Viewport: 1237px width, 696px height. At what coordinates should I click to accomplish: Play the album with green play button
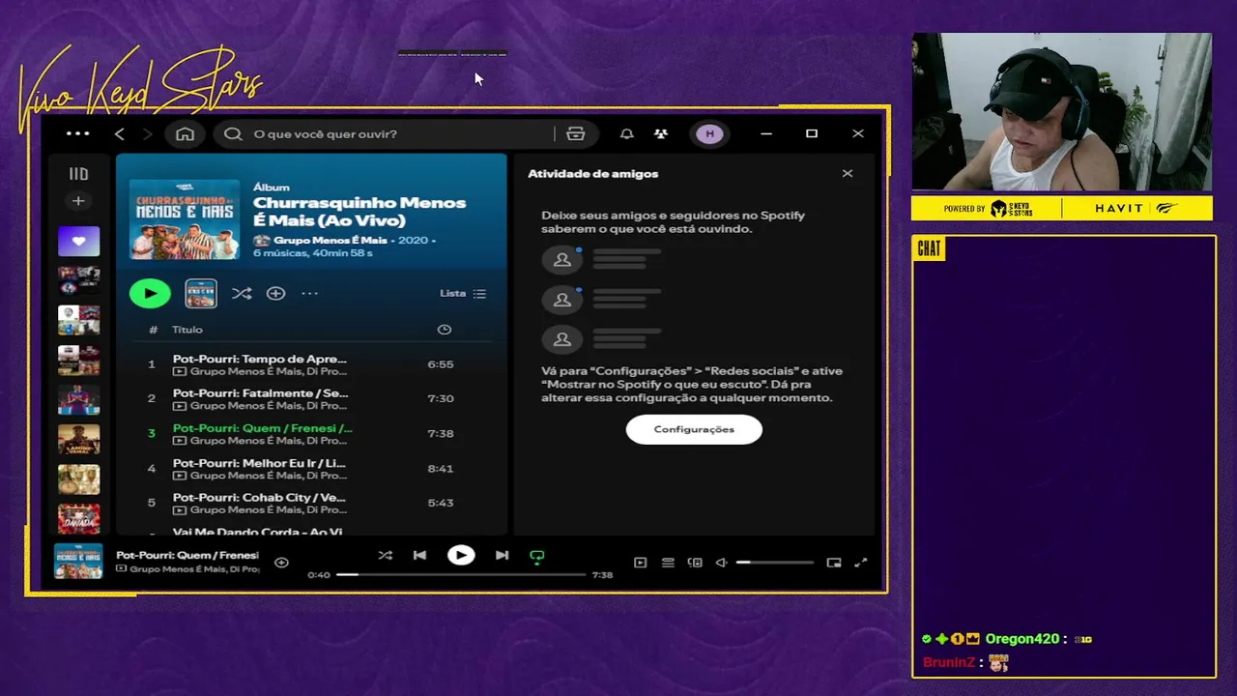pyautogui.click(x=150, y=293)
